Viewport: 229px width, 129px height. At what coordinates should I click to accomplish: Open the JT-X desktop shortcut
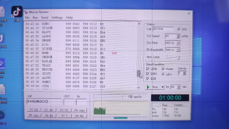coord(2,118)
